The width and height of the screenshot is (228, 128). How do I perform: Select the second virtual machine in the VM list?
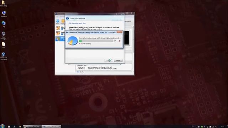point(60,33)
